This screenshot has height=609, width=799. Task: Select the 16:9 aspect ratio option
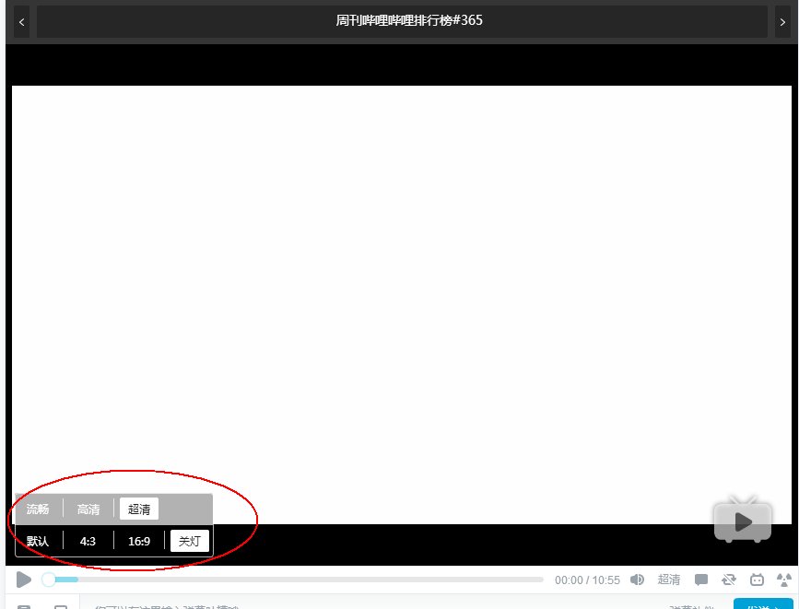(x=138, y=541)
